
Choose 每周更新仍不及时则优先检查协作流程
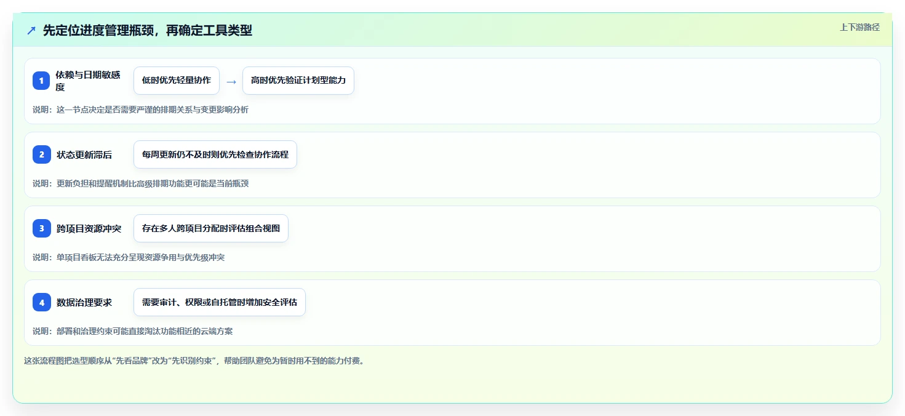pyautogui.click(x=215, y=154)
